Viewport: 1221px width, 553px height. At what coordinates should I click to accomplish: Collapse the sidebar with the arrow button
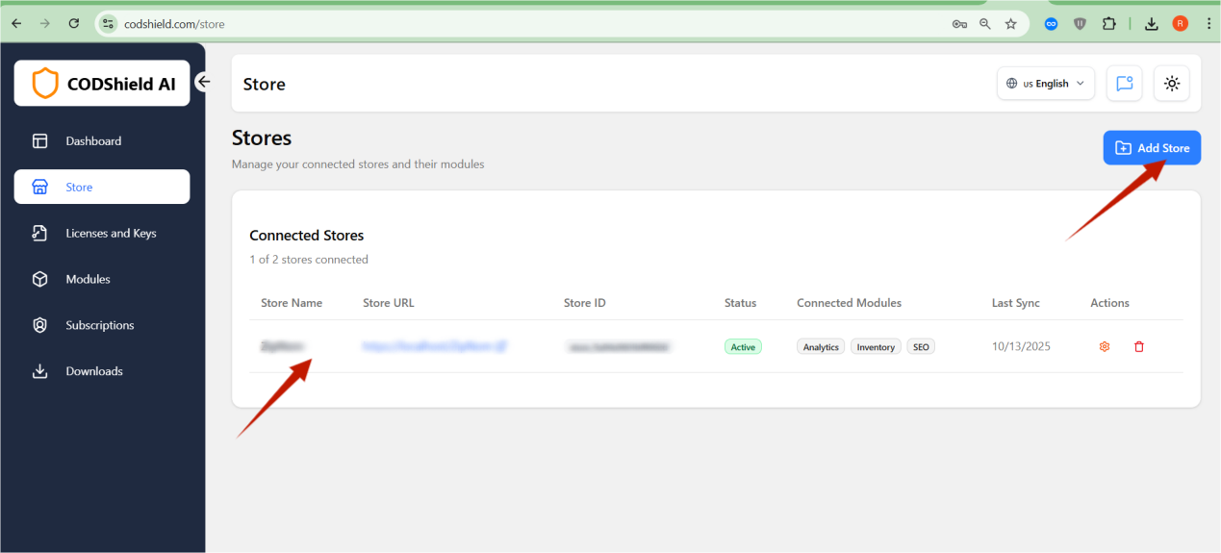203,82
